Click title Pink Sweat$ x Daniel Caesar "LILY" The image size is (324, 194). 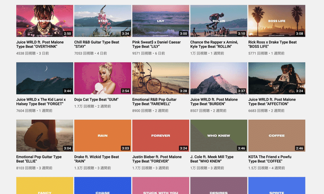click(x=156, y=44)
